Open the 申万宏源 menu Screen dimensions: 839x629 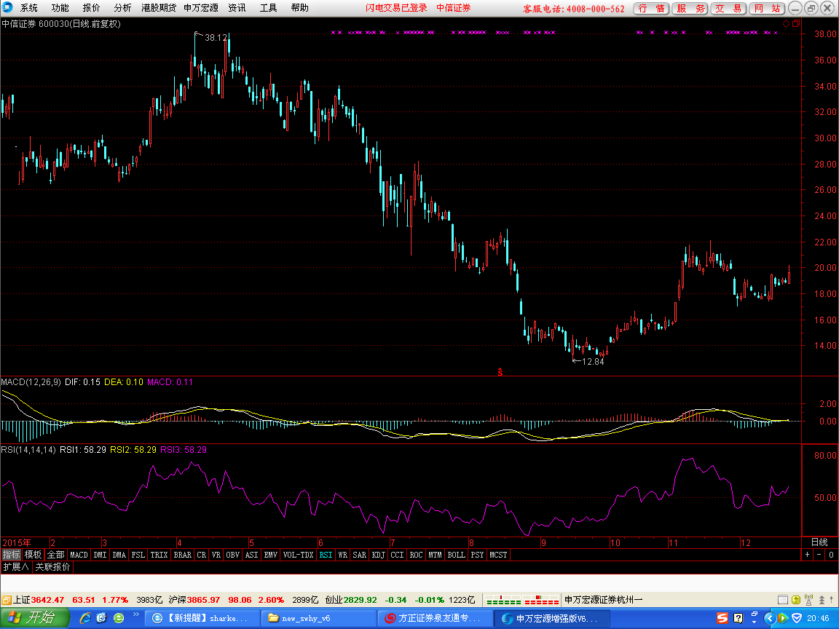pyautogui.click(x=201, y=7)
